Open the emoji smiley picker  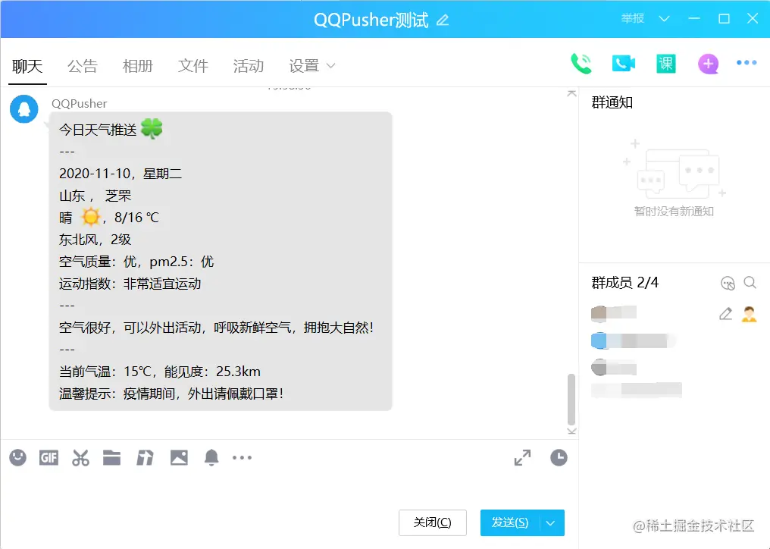[18, 457]
